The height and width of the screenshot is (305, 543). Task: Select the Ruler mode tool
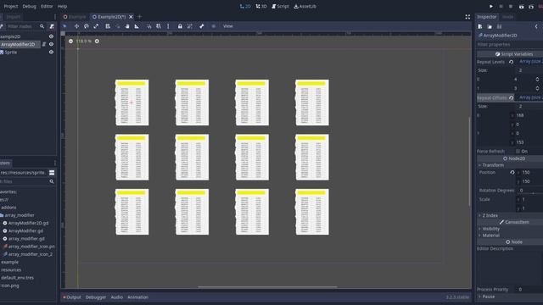click(x=137, y=26)
